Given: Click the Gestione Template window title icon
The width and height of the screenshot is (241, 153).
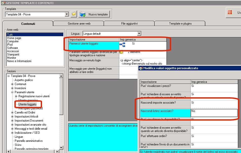Looking at the screenshot, I should 3,3.
